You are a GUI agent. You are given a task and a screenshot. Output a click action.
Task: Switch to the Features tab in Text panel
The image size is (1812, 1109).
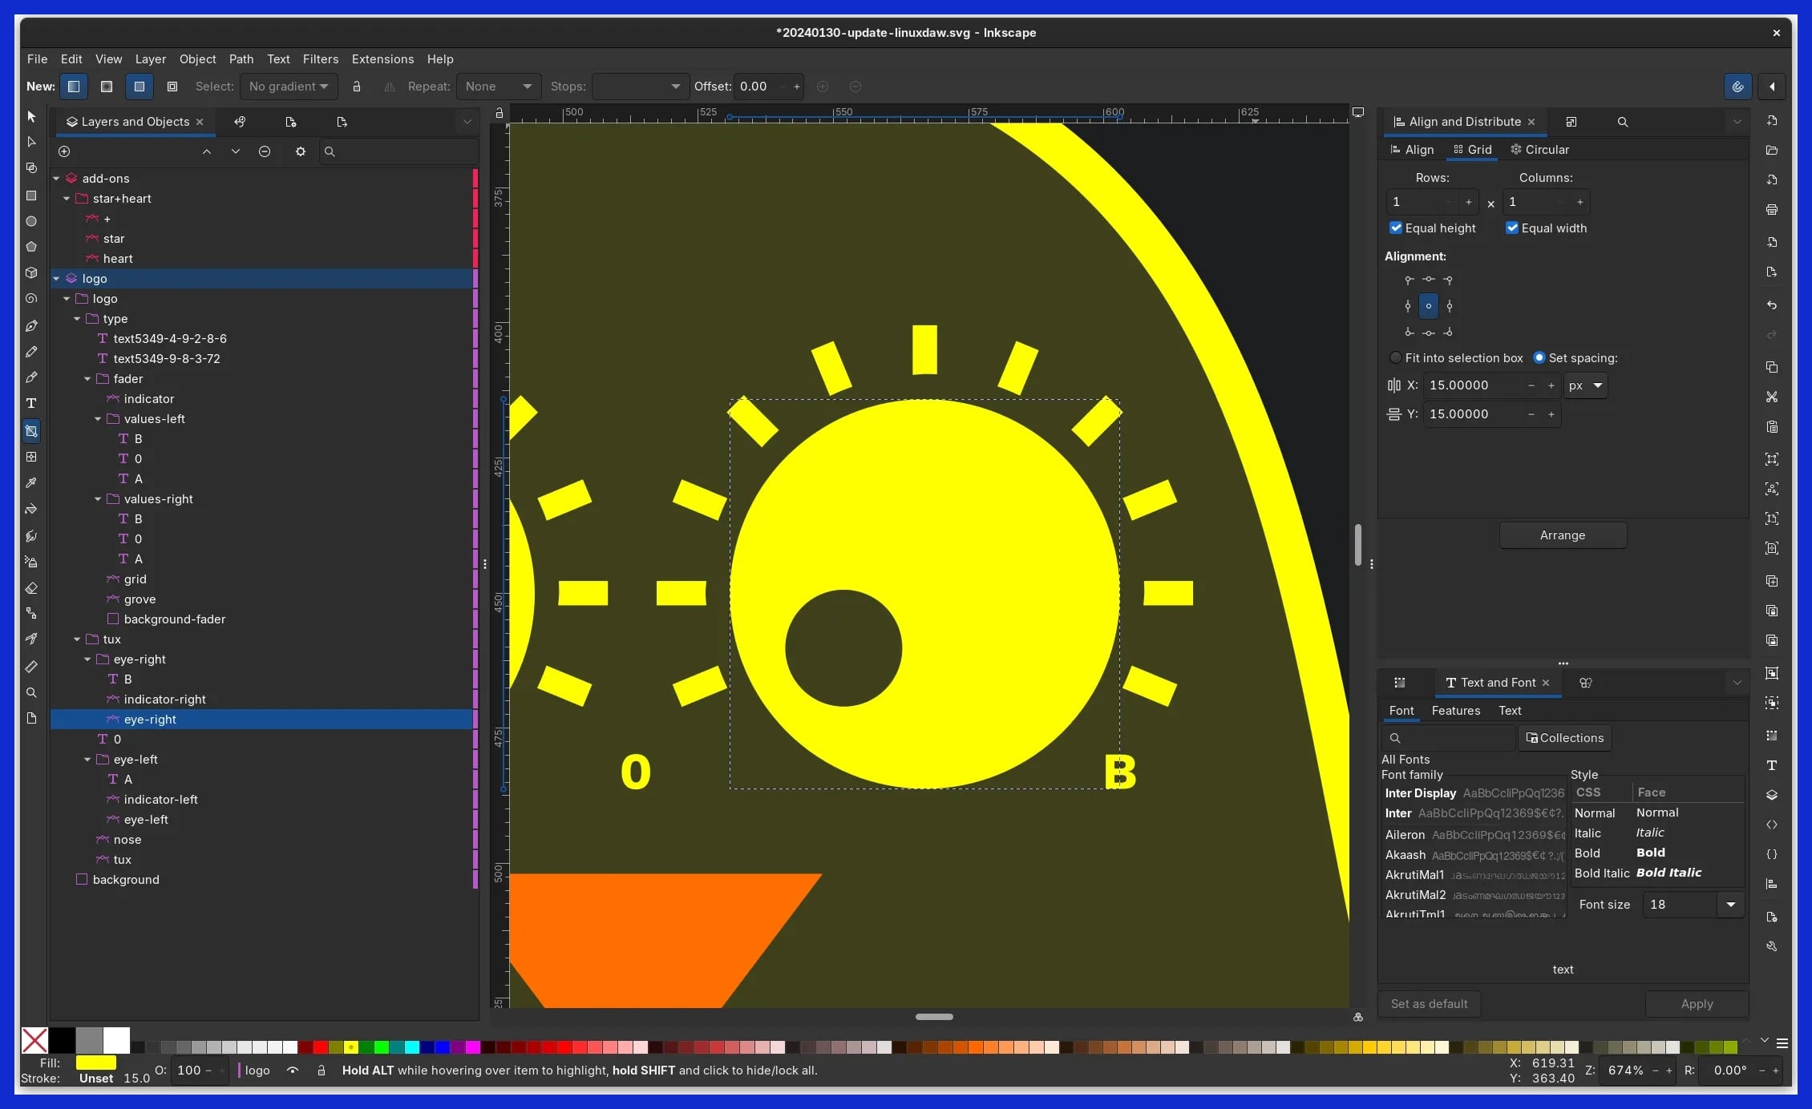[1456, 711]
